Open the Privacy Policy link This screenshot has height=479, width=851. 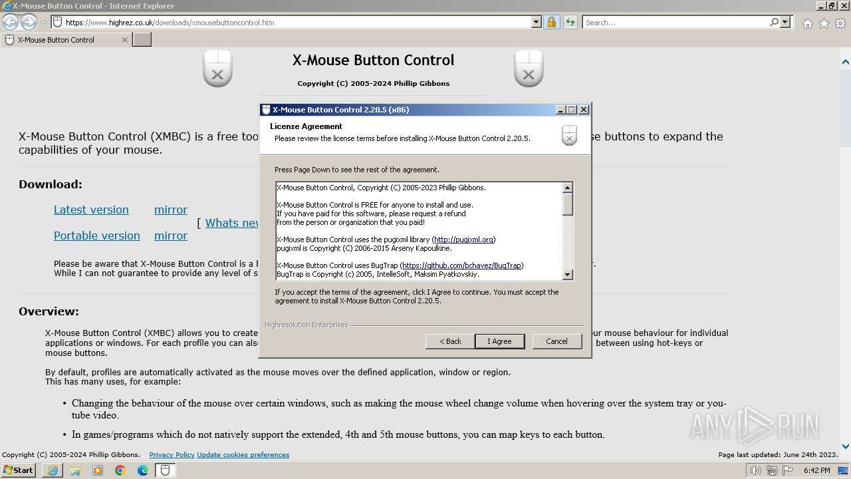coord(172,455)
